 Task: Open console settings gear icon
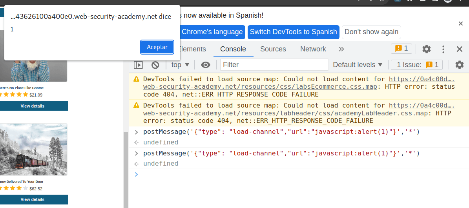click(460, 65)
